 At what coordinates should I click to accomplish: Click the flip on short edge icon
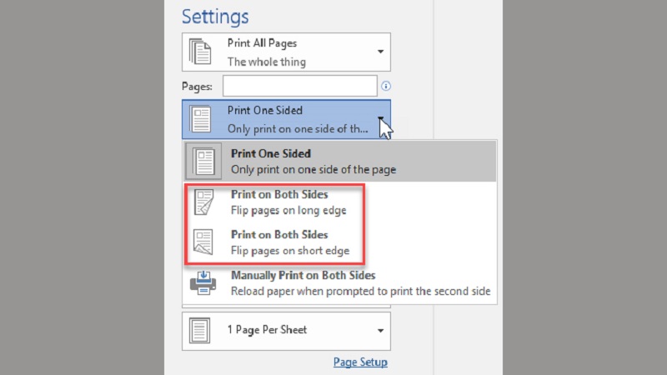203,242
